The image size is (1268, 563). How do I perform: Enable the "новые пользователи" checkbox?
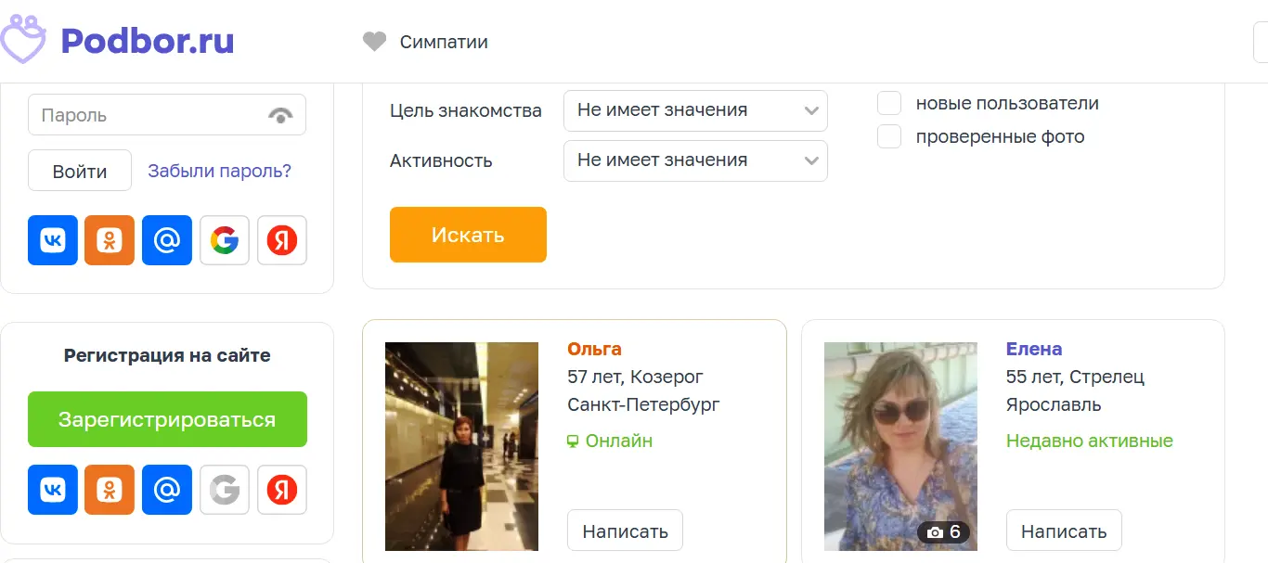tap(889, 103)
